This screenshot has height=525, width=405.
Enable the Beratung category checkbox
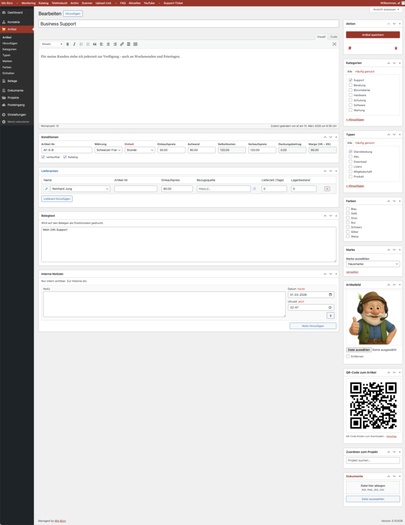coord(350,85)
